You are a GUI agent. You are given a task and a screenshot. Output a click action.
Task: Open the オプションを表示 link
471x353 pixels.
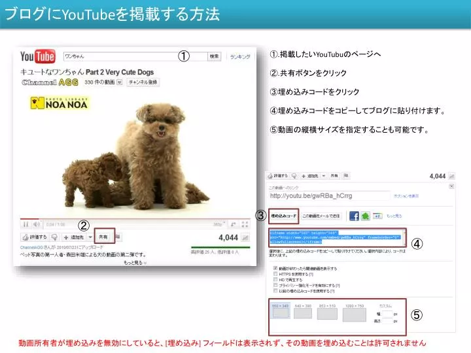click(406, 196)
